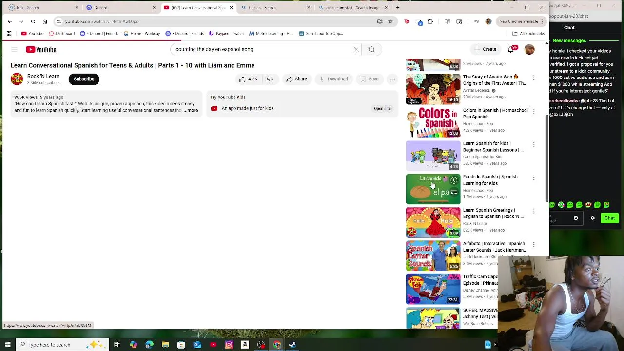
Task: Open a new Chrome tab
Action: pyautogui.click(x=398, y=7)
